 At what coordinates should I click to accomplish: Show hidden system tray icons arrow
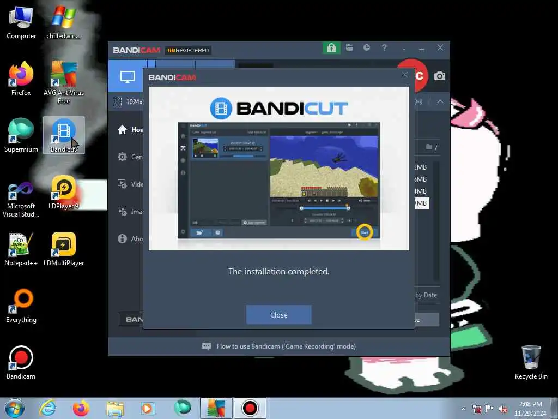pyautogui.click(x=463, y=409)
